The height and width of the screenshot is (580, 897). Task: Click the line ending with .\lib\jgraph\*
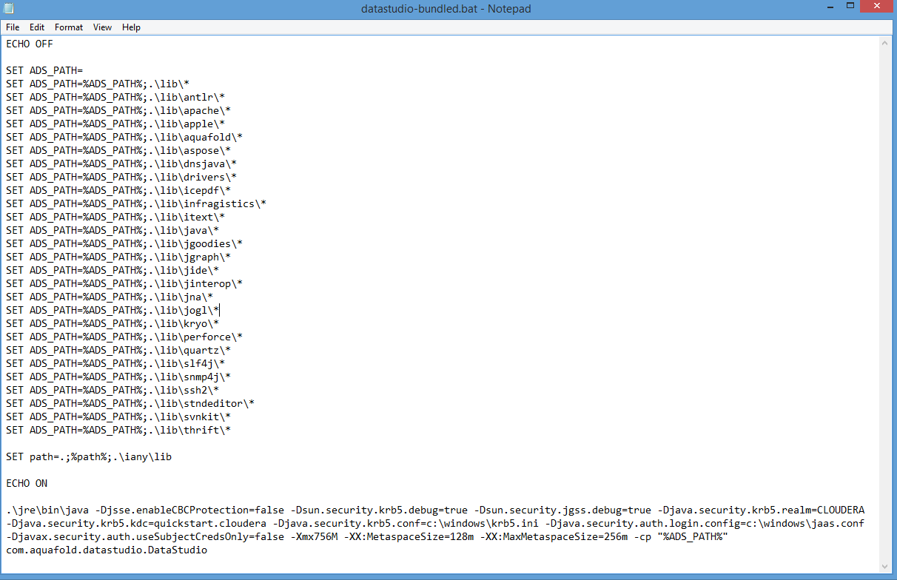coord(118,257)
